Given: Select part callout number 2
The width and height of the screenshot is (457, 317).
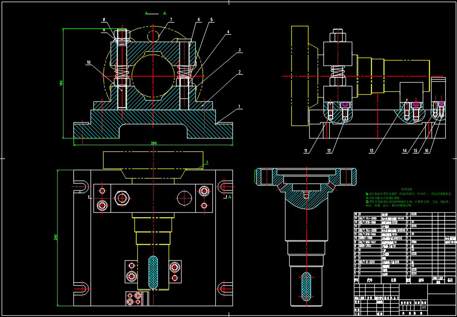Looking at the screenshot, I should pos(240,72).
